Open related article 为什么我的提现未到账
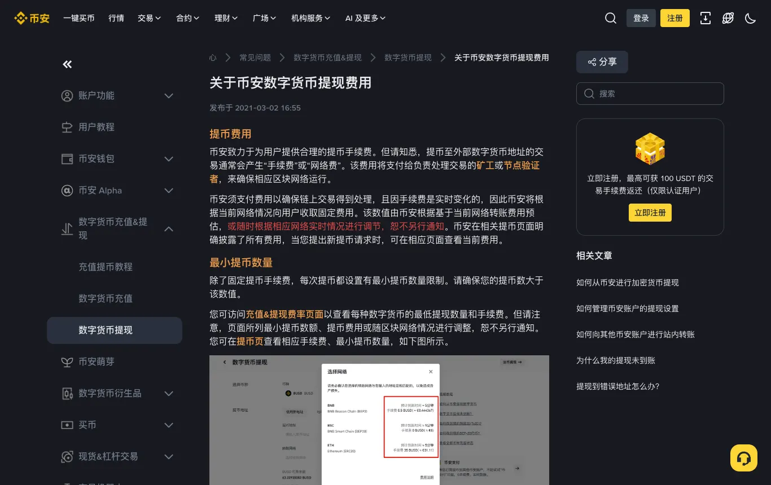 (616, 360)
